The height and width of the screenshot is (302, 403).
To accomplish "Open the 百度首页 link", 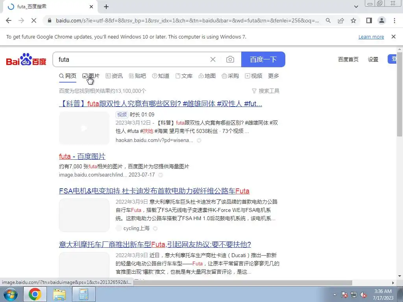I will (348, 60).
